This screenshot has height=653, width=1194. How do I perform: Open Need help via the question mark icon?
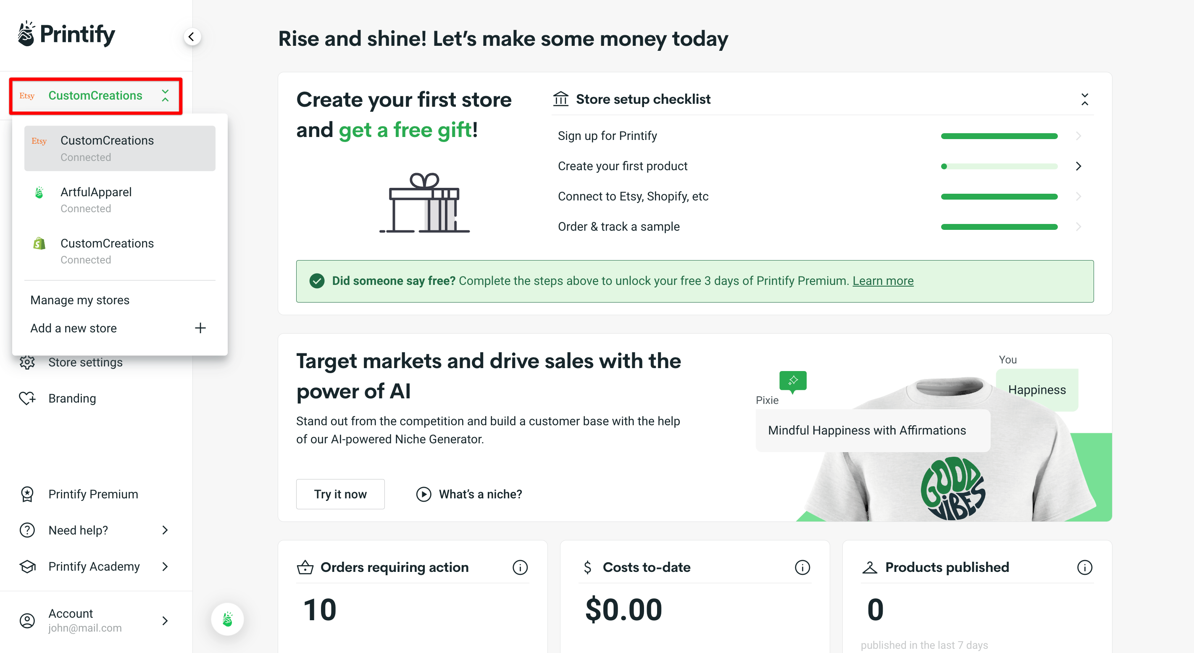[27, 530]
